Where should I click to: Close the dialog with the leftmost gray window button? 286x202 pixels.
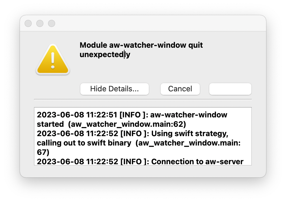click(x=28, y=23)
